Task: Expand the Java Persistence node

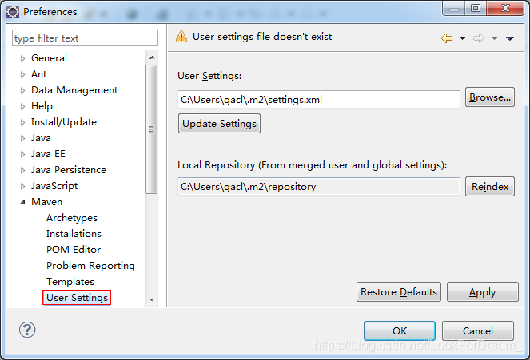Action: click(22, 170)
